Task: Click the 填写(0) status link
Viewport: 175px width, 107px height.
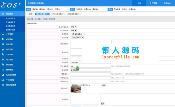Action: click(57, 9)
